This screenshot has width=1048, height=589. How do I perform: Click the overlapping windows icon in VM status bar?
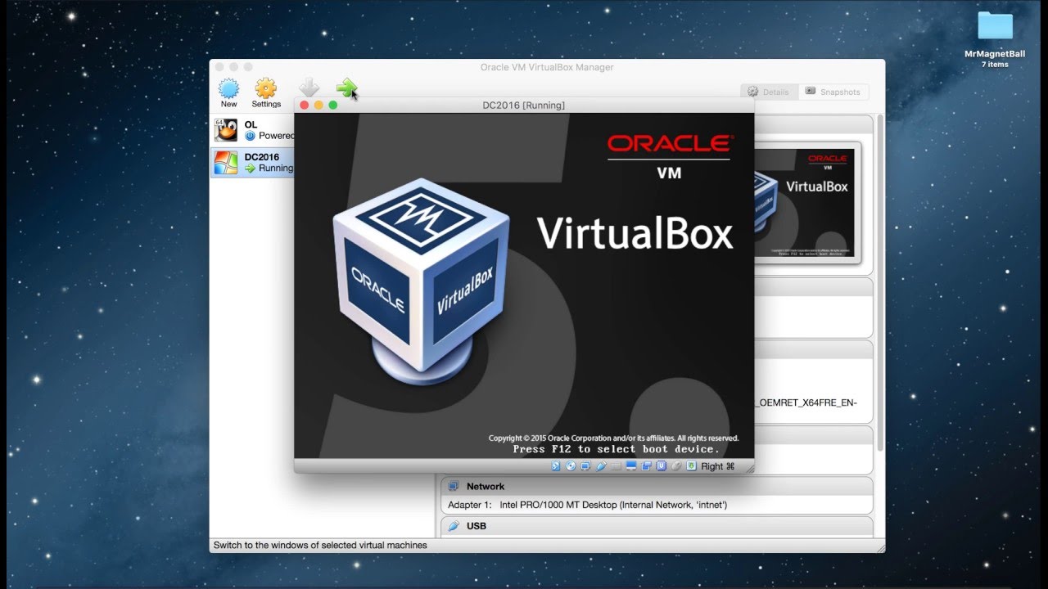(x=646, y=466)
